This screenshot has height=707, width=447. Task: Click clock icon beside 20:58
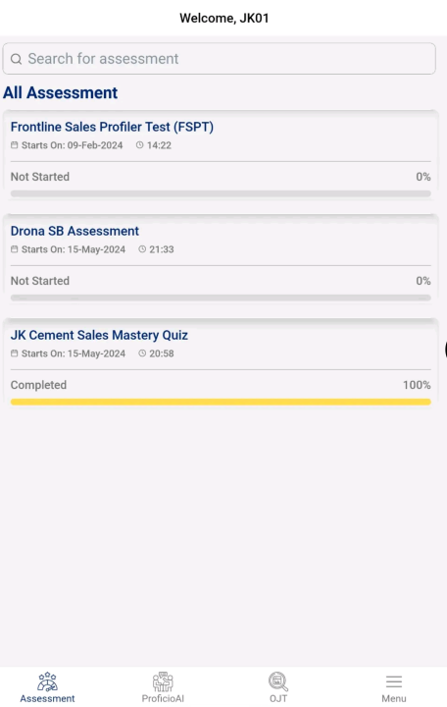142,353
